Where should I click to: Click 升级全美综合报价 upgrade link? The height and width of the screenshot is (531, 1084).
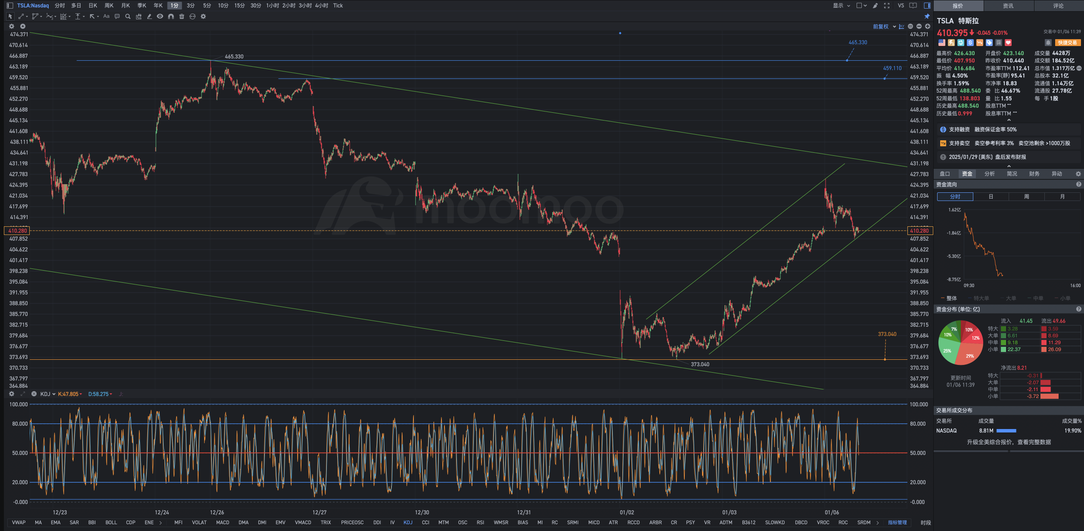1009,442
